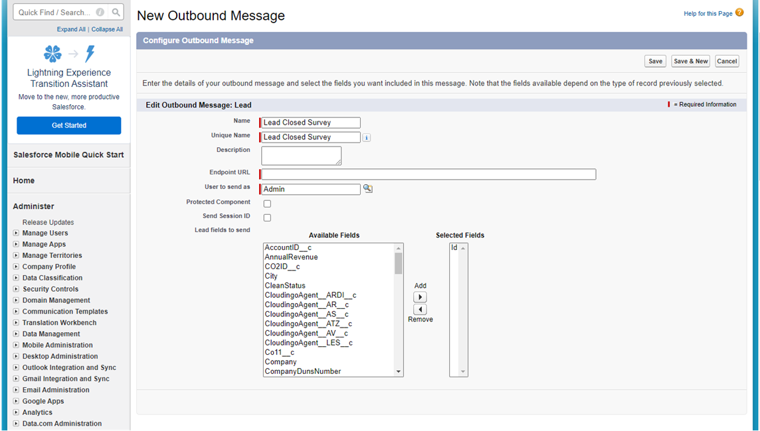Screen dimensions: 760x431
Task: Click the Remove arrow button
Action: (x=420, y=310)
